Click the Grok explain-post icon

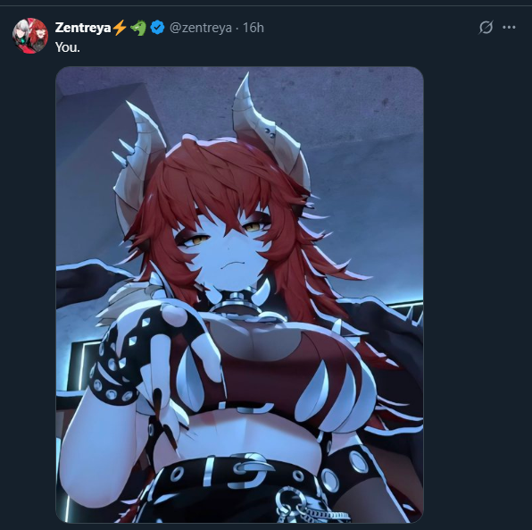click(x=486, y=28)
